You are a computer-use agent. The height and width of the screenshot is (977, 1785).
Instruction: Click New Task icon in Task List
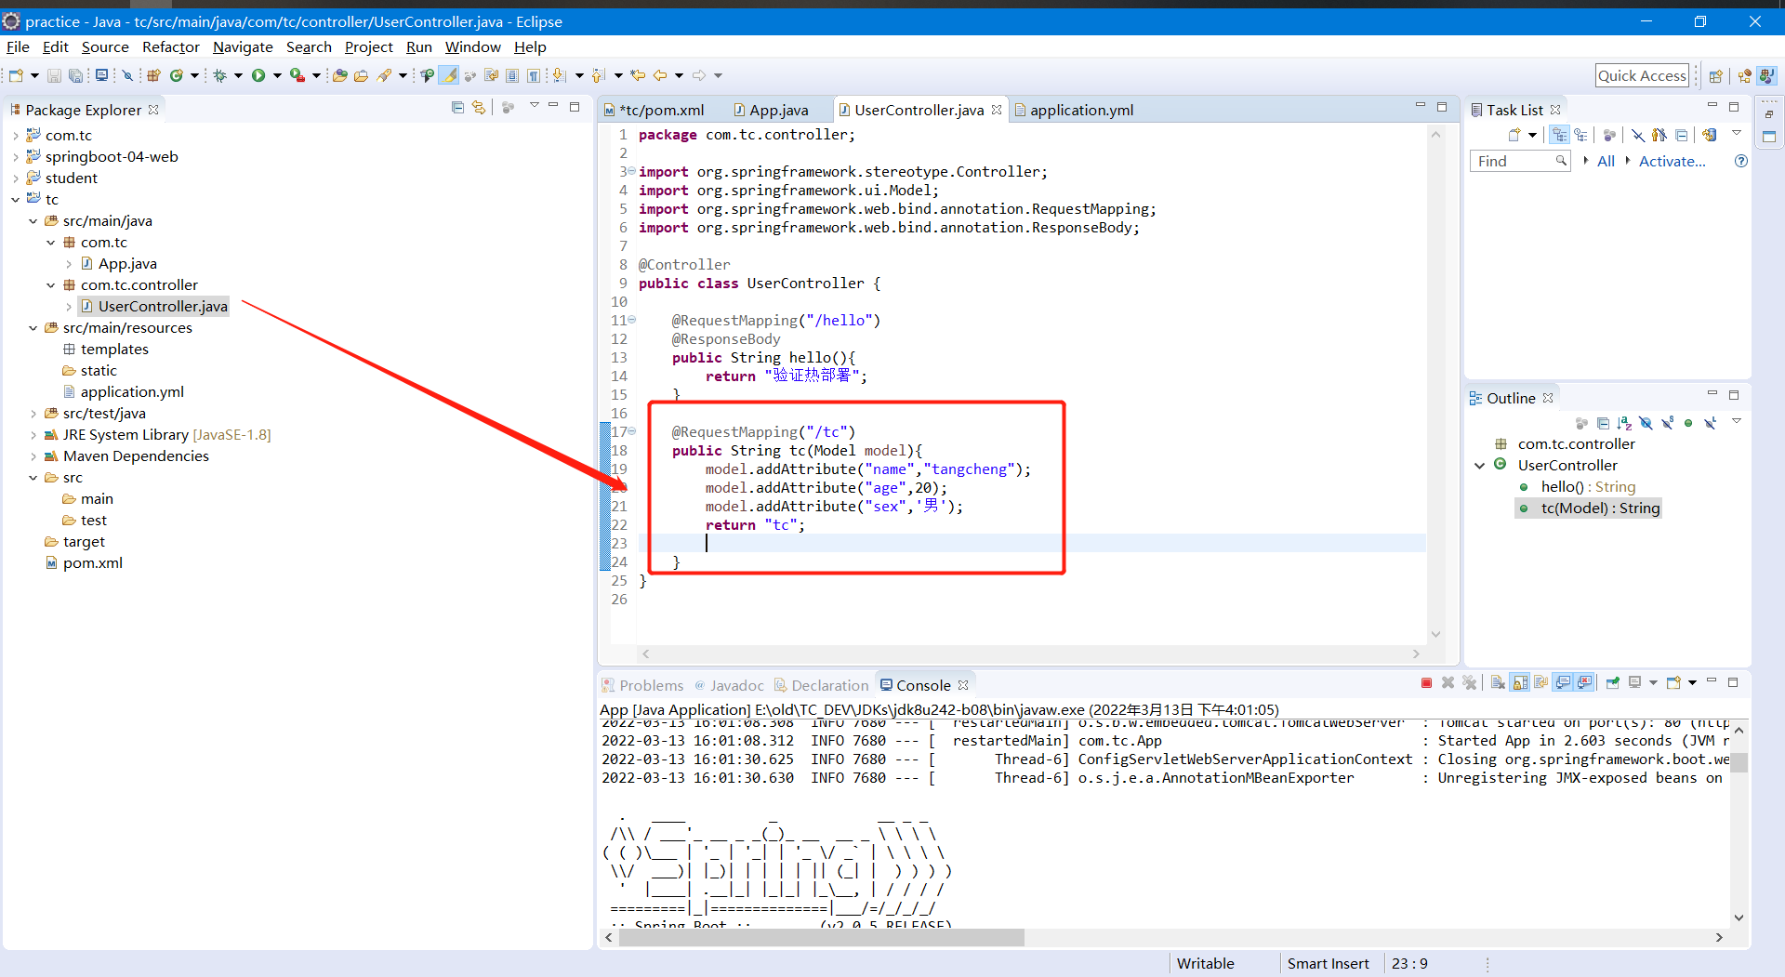pos(1514,135)
